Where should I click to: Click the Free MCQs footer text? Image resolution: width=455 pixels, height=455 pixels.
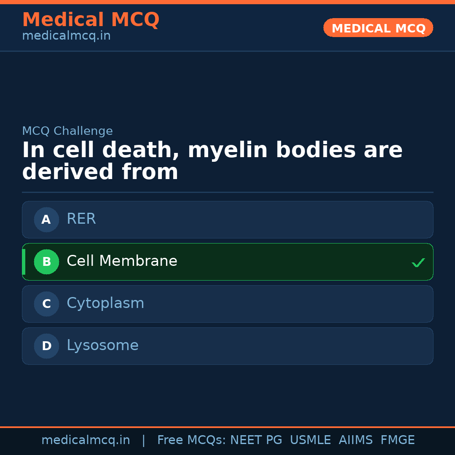coord(192,440)
